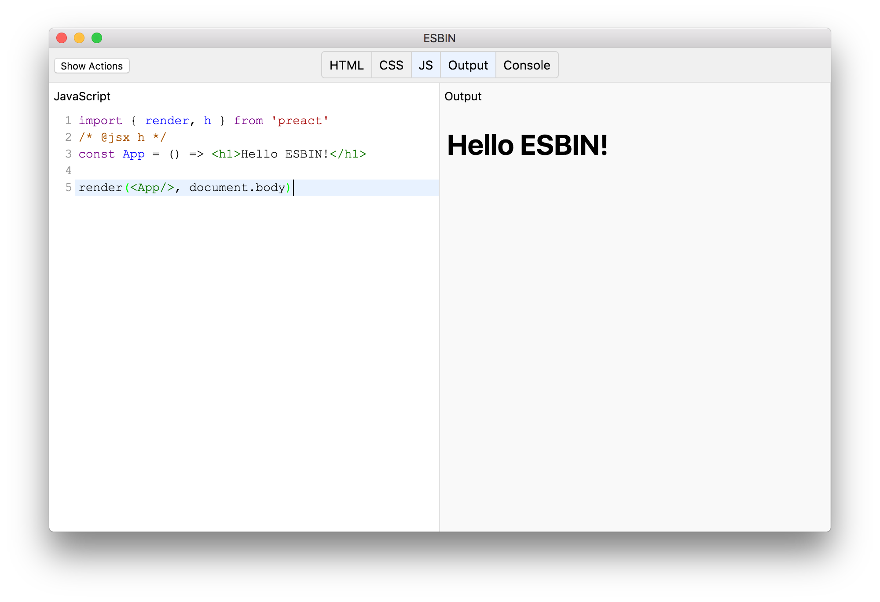
Task: Toggle the CSS panel tab
Action: pyautogui.click(x=391, y=65)
